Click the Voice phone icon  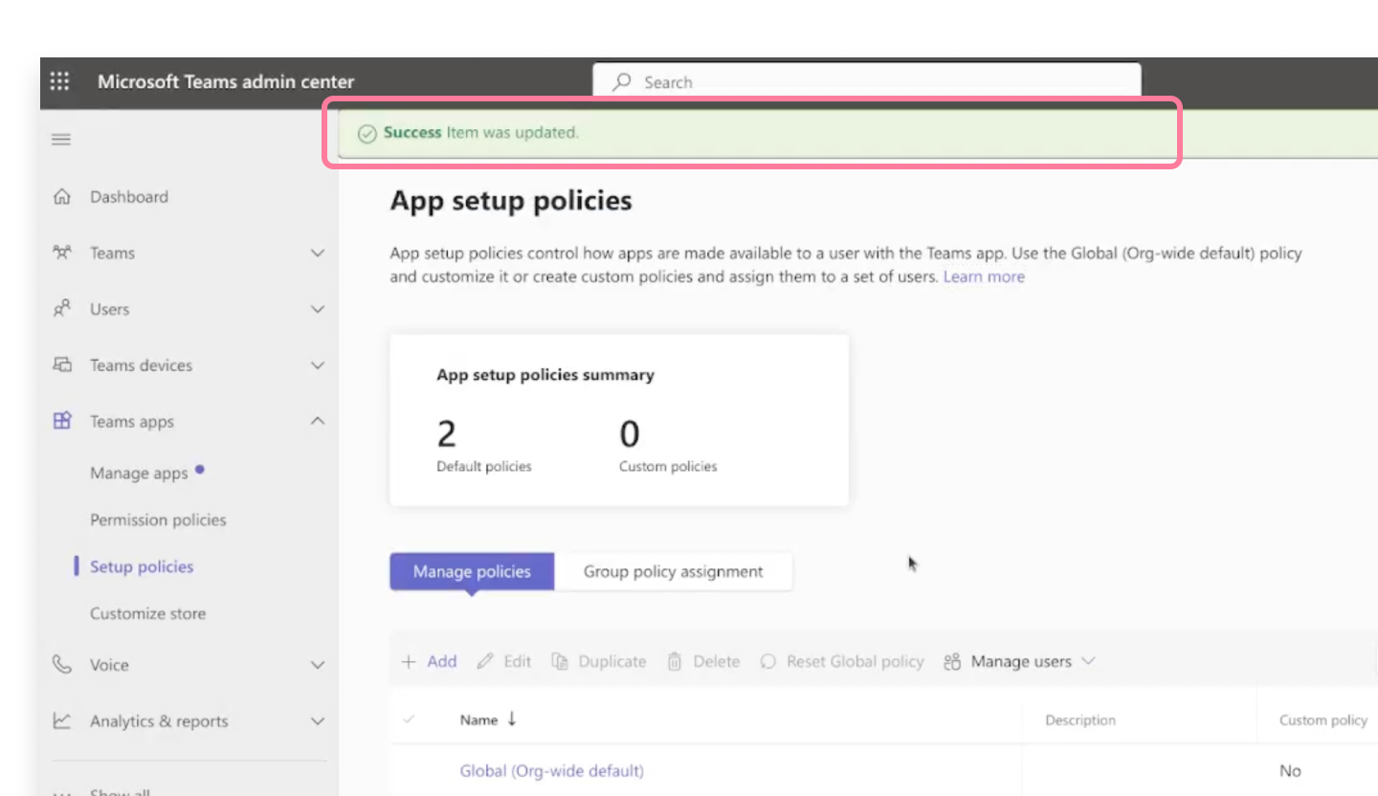(x=62, y=665)
